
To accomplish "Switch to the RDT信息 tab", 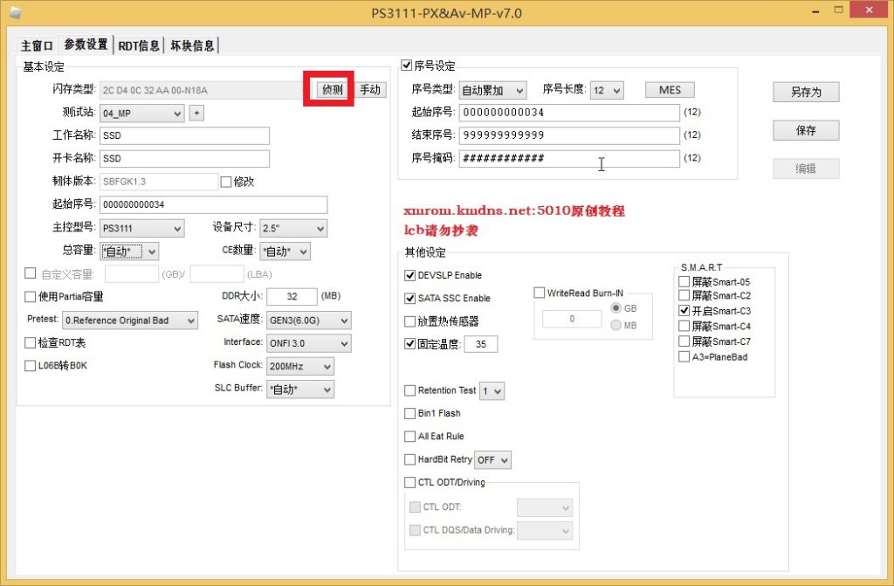I will point(139,45).
